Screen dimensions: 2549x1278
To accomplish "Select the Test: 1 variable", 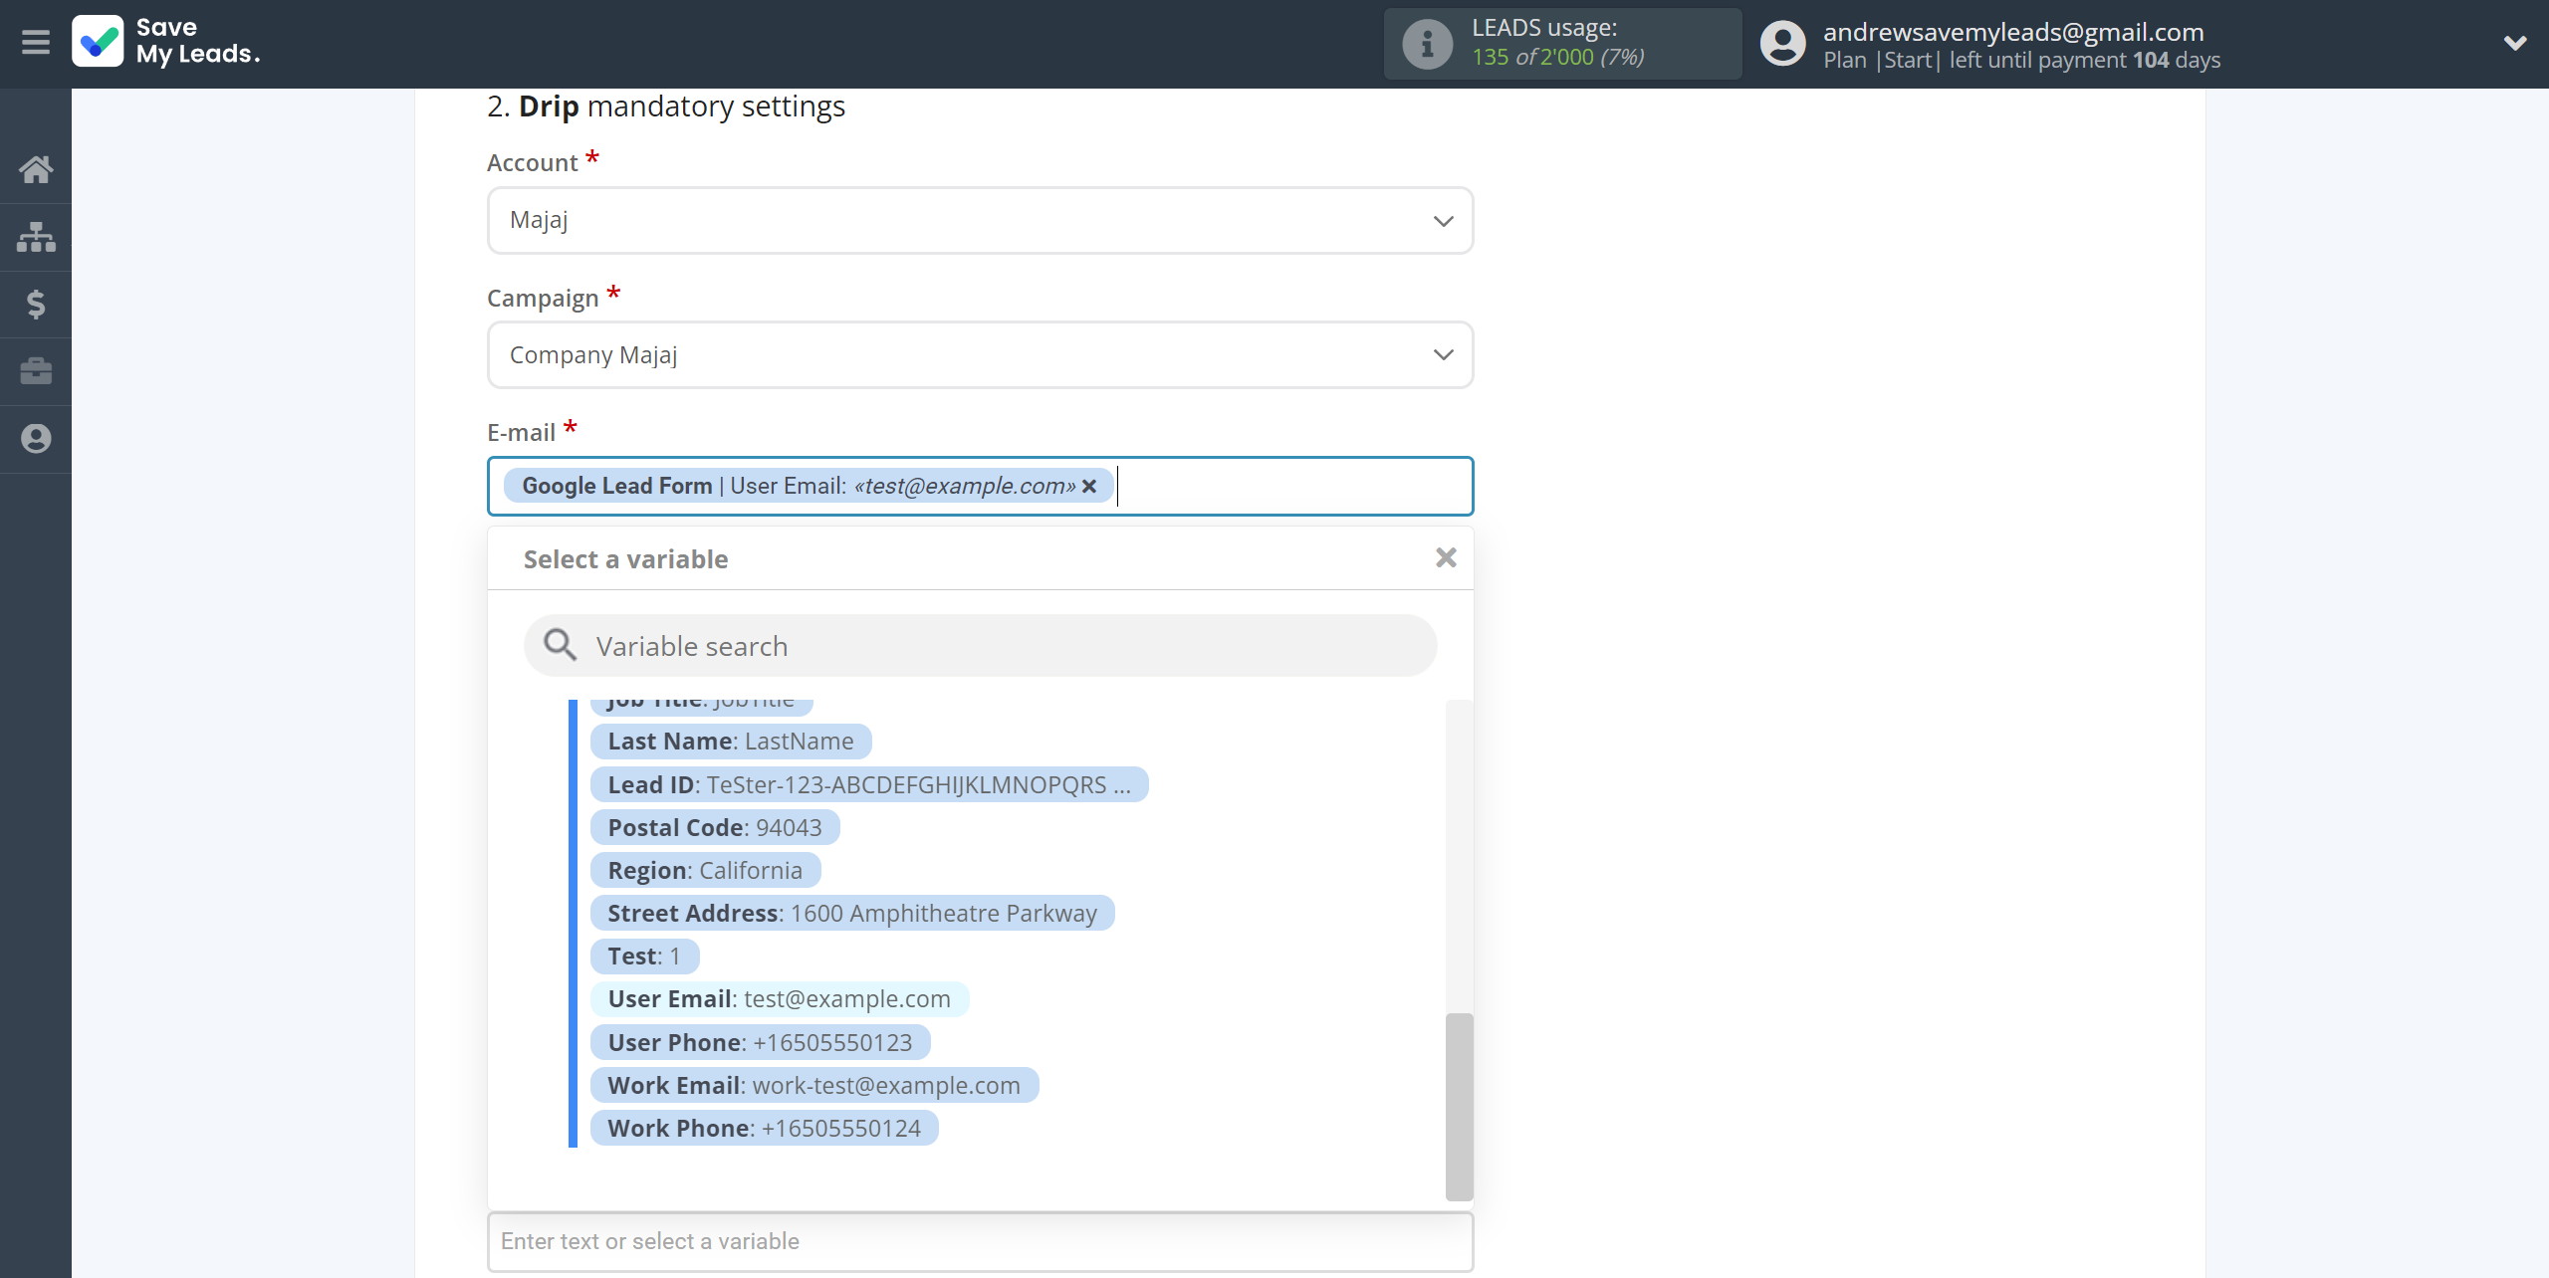I will click(644, 956).
